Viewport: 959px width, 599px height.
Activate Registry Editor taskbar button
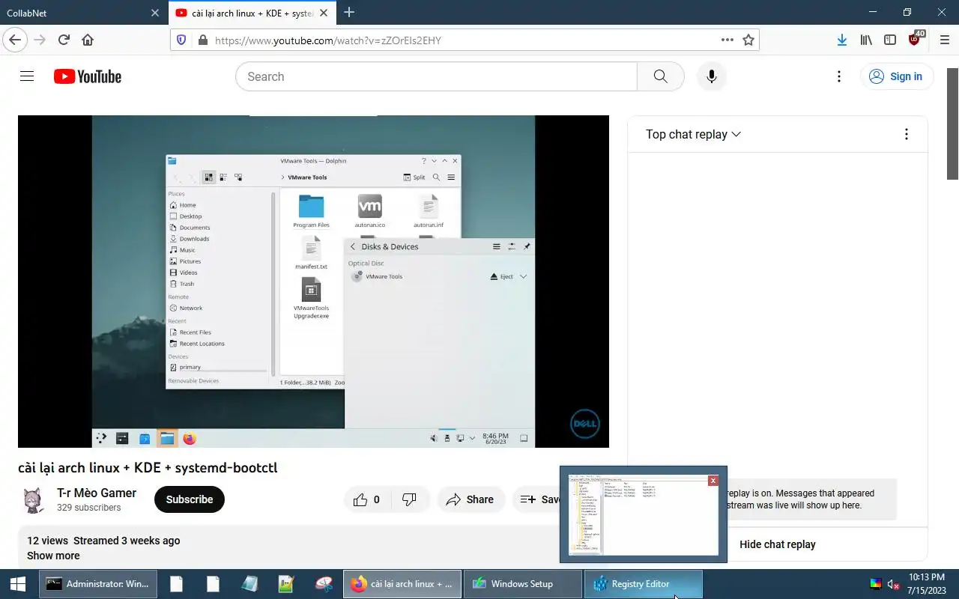(x=643, y=584)
